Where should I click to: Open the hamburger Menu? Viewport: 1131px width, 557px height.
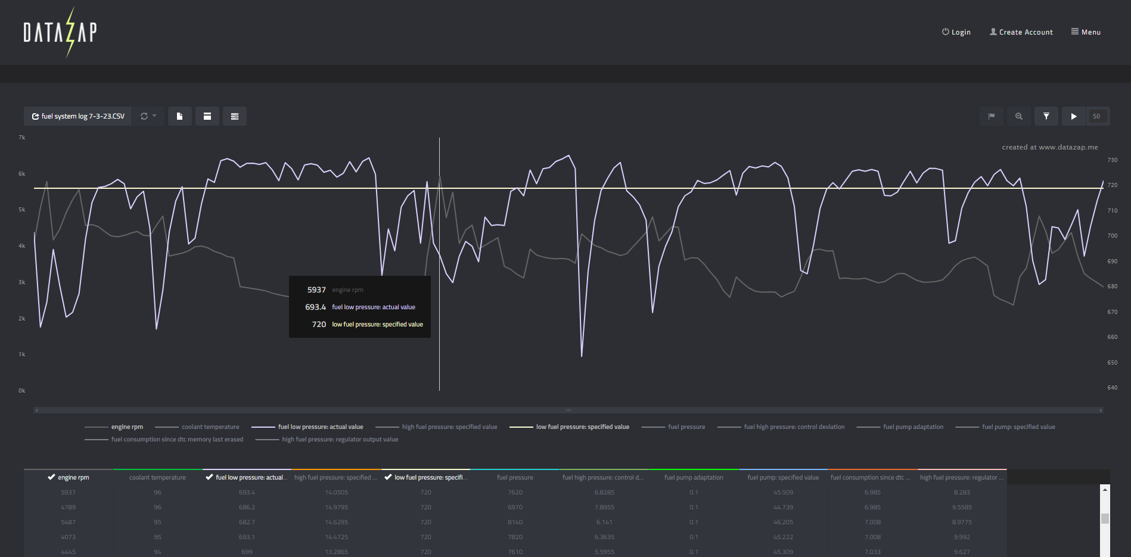(x=1086, y=32)
